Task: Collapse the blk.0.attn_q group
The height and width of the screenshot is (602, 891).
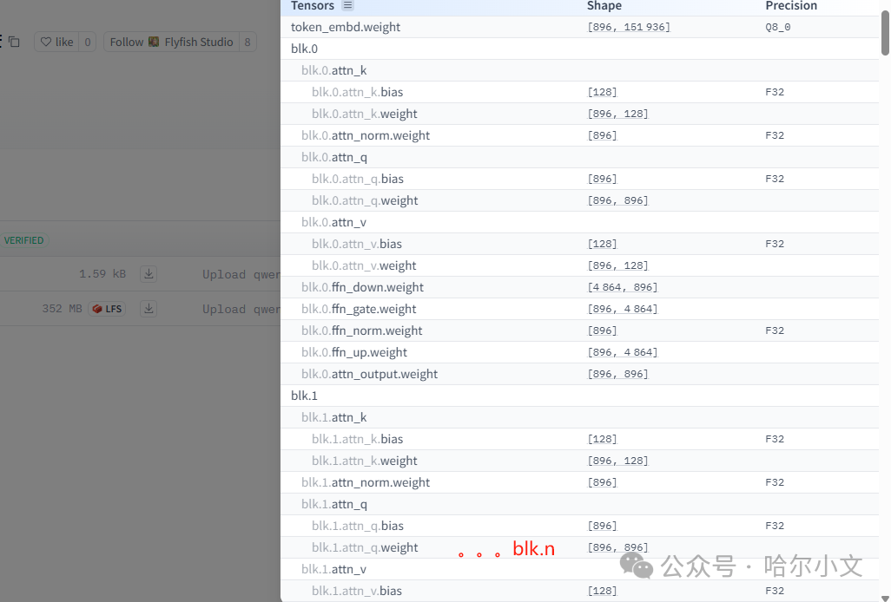Action: [x=579, y=157]
